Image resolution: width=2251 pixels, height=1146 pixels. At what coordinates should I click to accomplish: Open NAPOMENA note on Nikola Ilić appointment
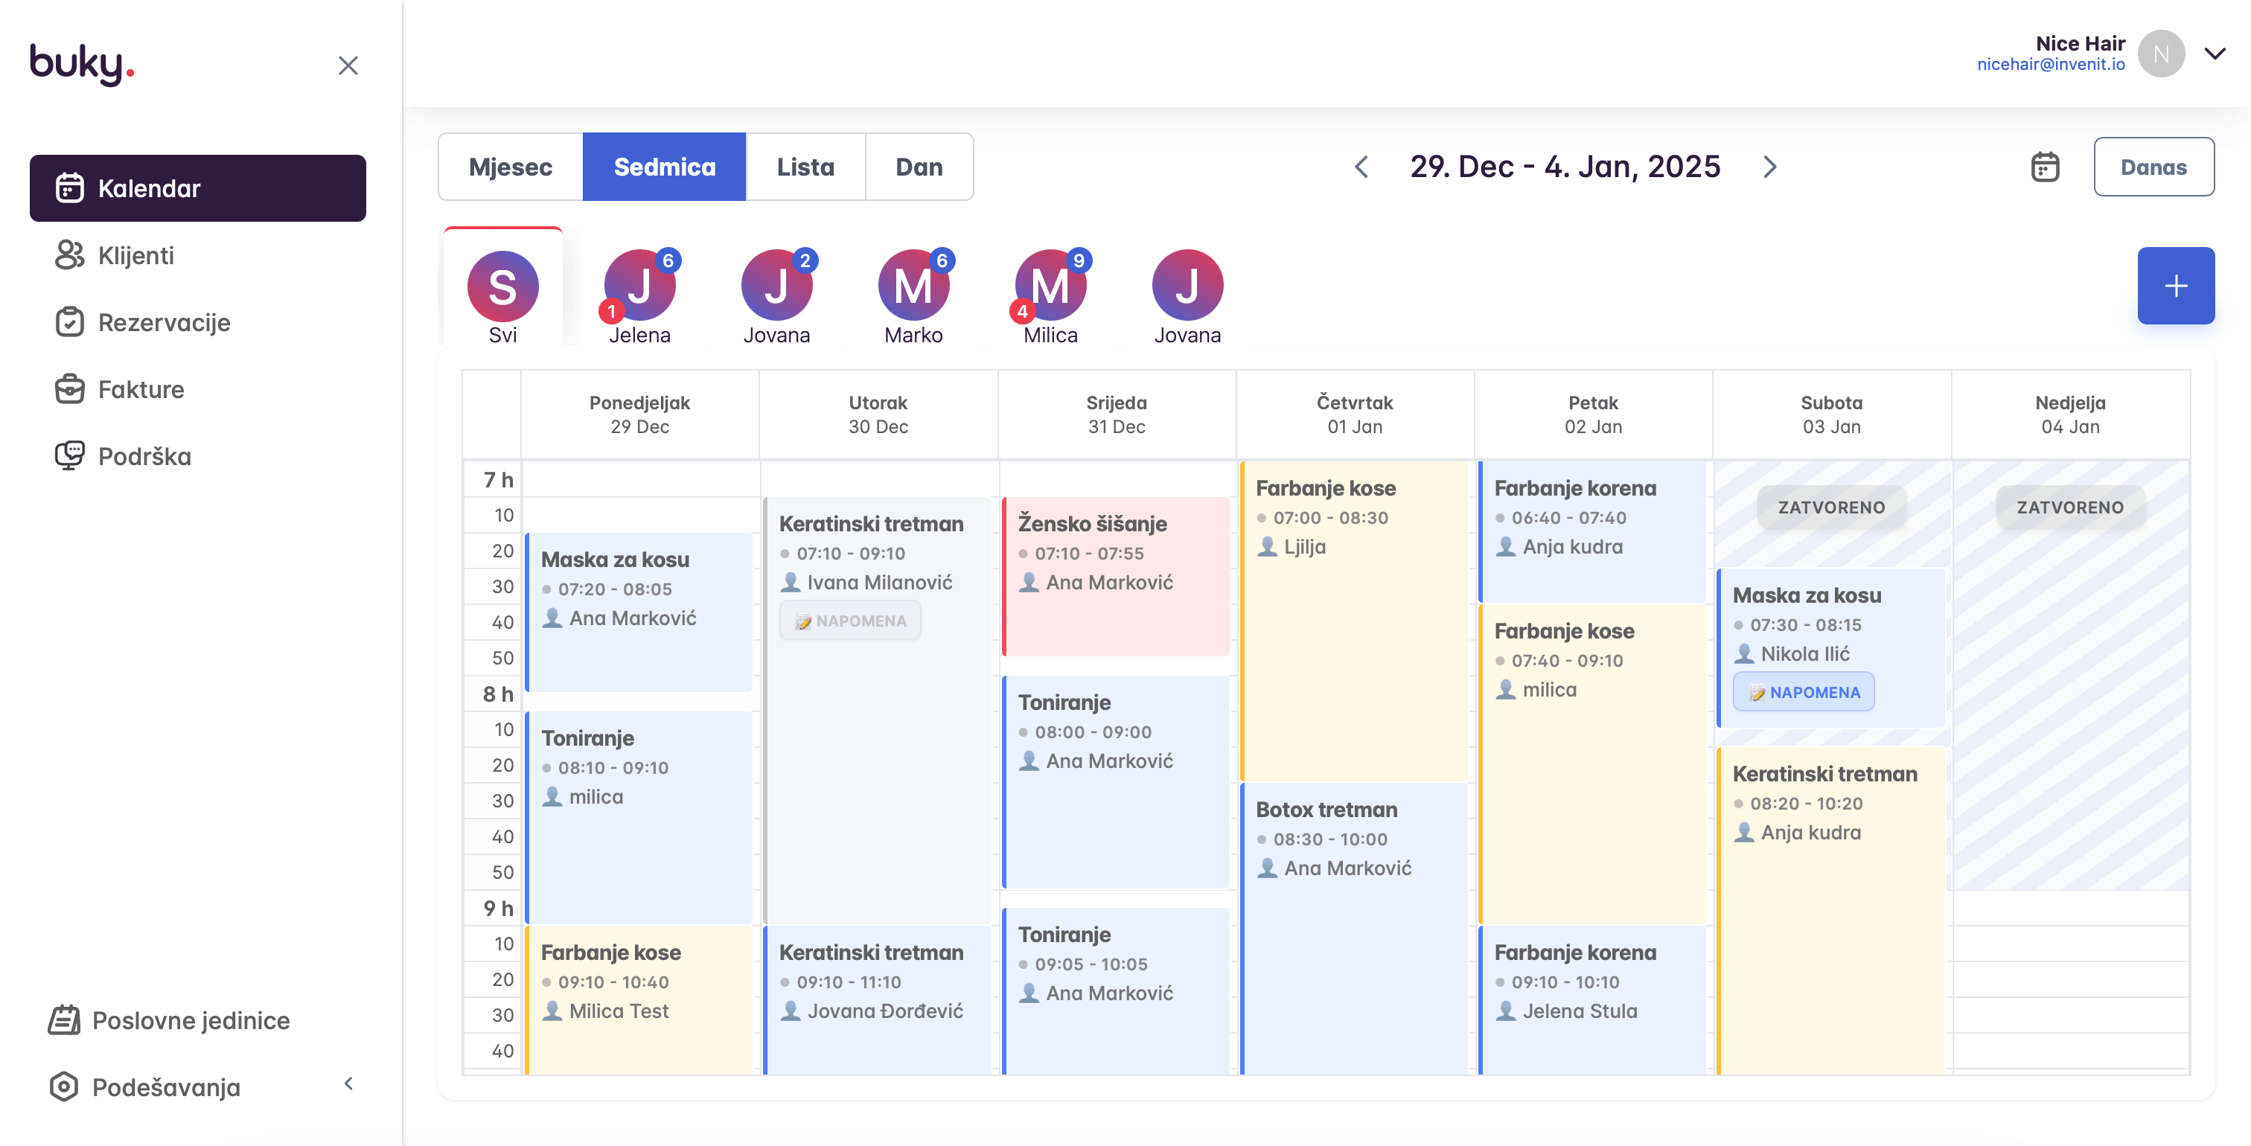(x=1804, y=692)
